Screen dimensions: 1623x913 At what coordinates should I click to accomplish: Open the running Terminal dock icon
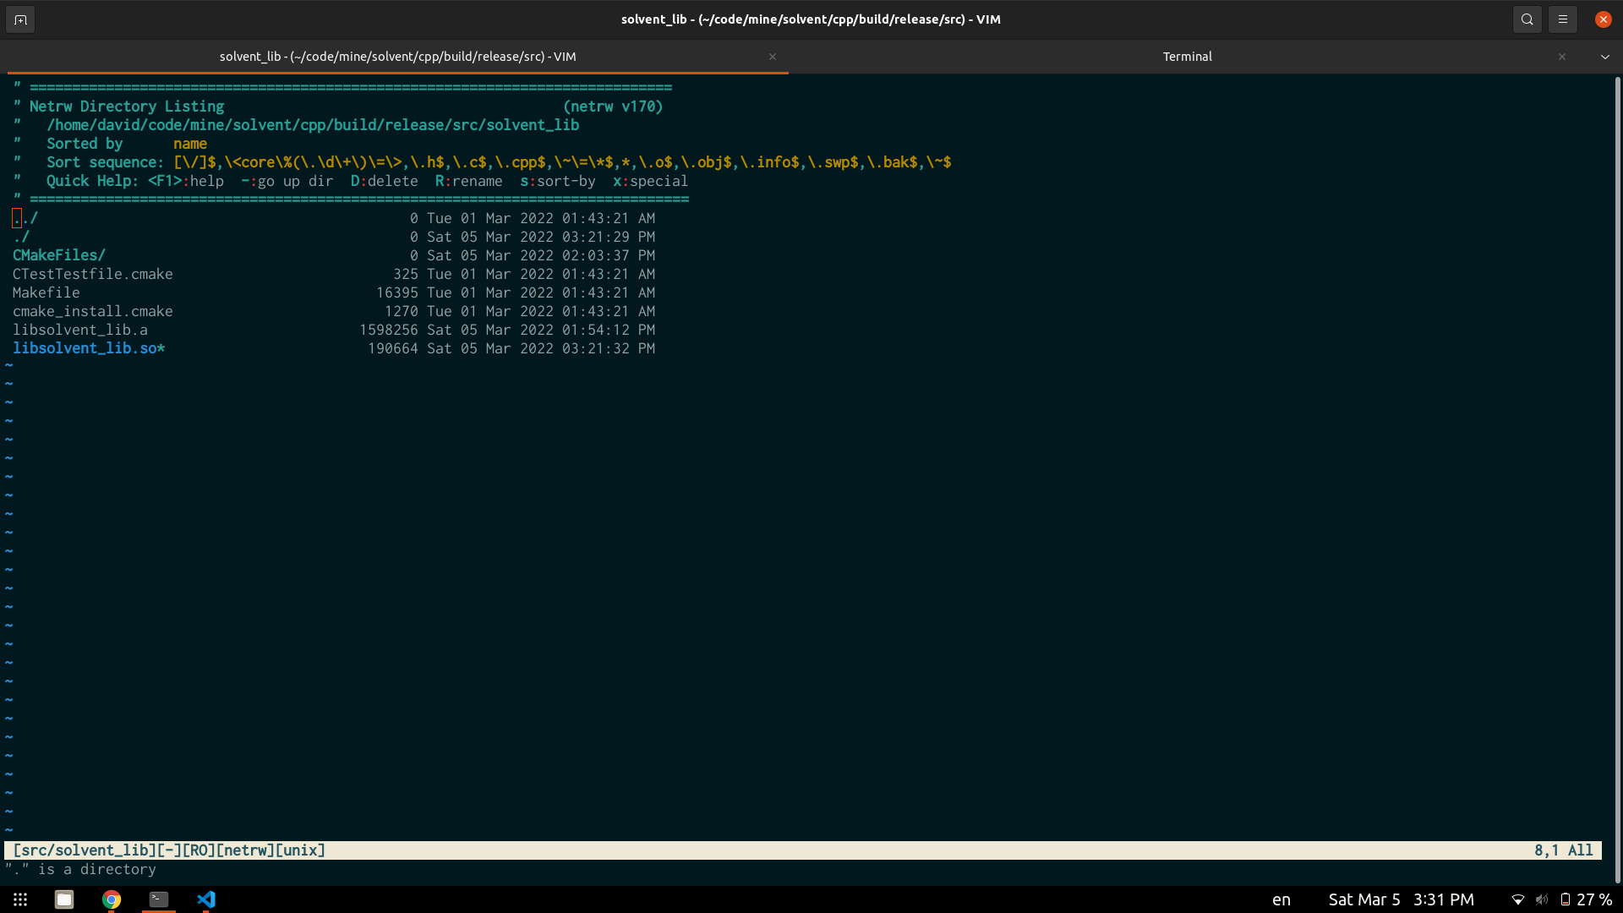[x=158, y=899]
